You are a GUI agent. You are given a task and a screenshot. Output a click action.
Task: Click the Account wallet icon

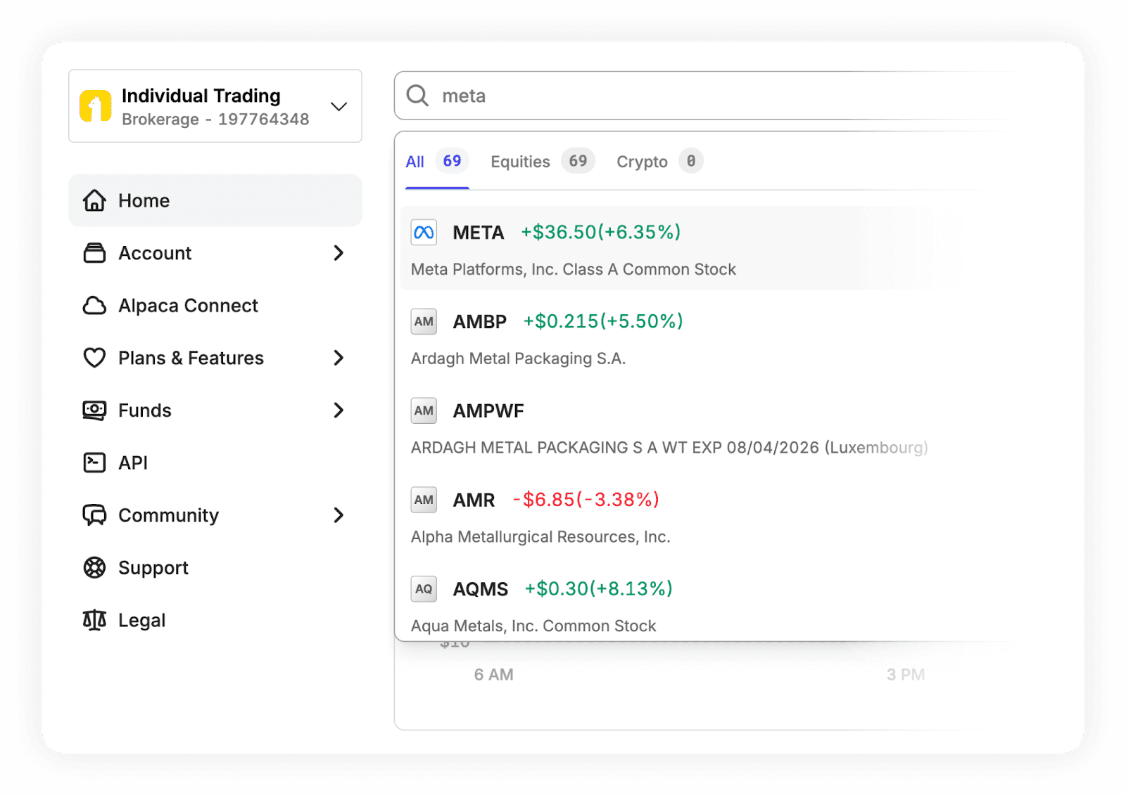[94, 253]
